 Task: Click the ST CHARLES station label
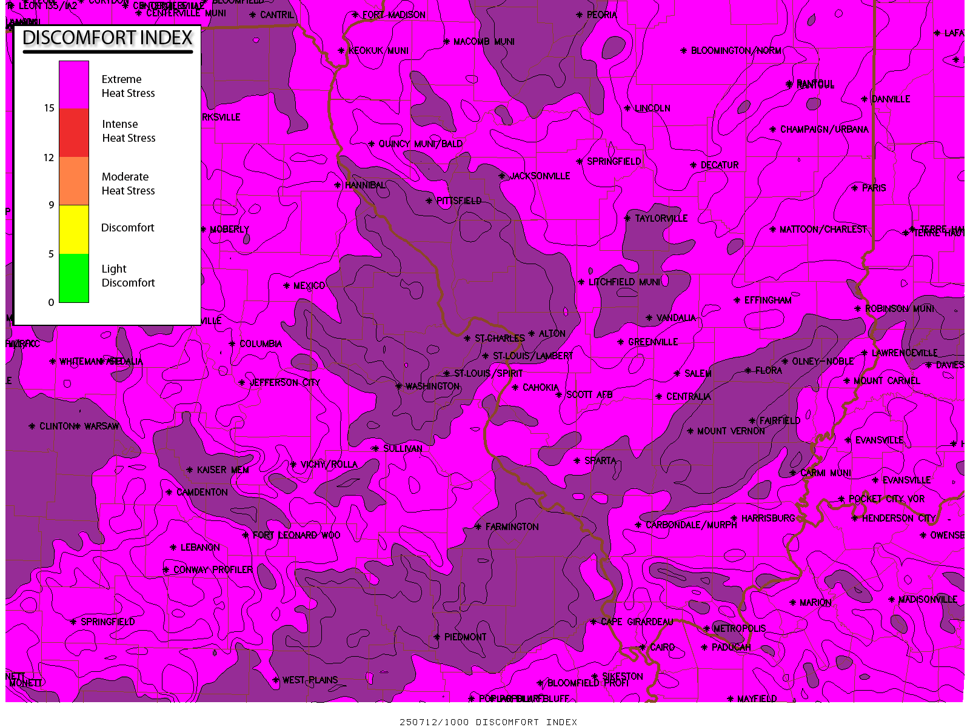click(500, 339)
